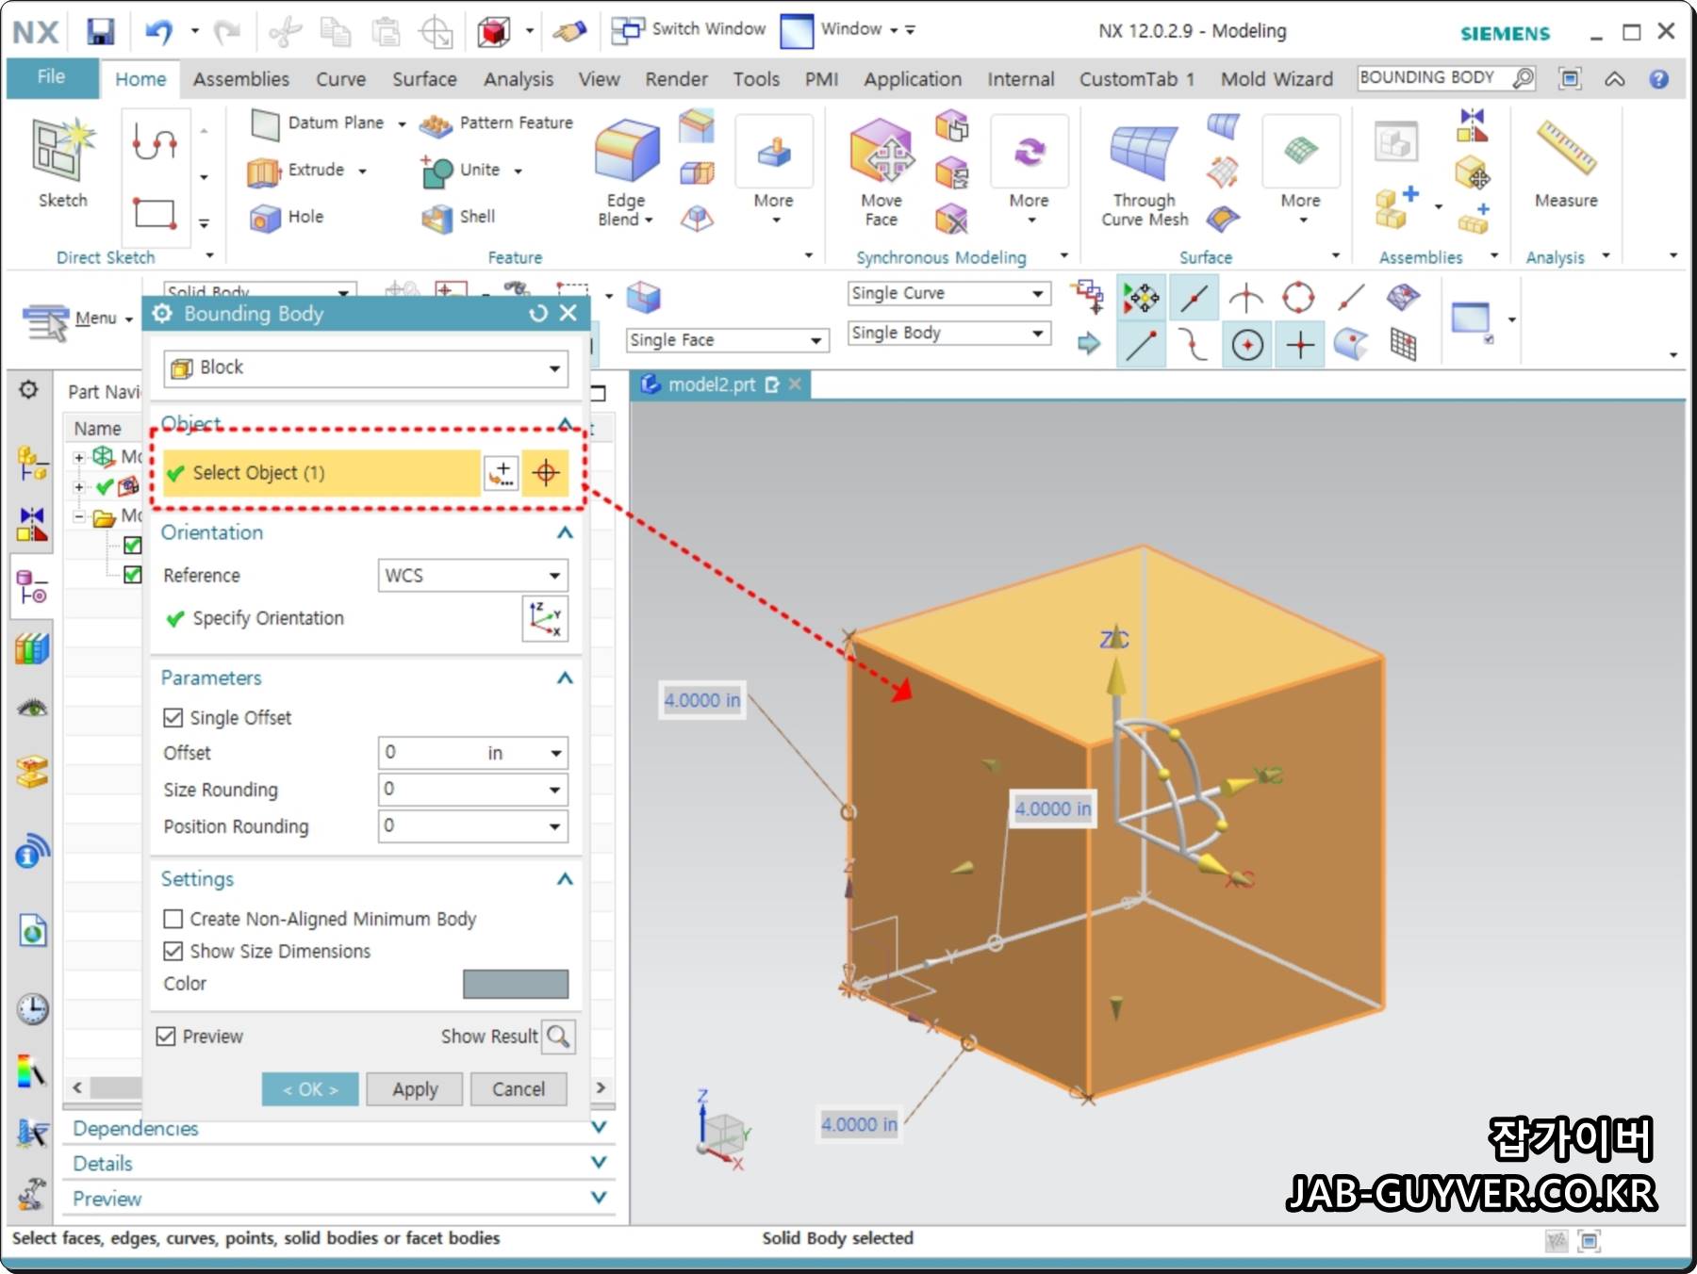Click the Unite boolean tool
Screen dimensions: 1697x1274
461,171
